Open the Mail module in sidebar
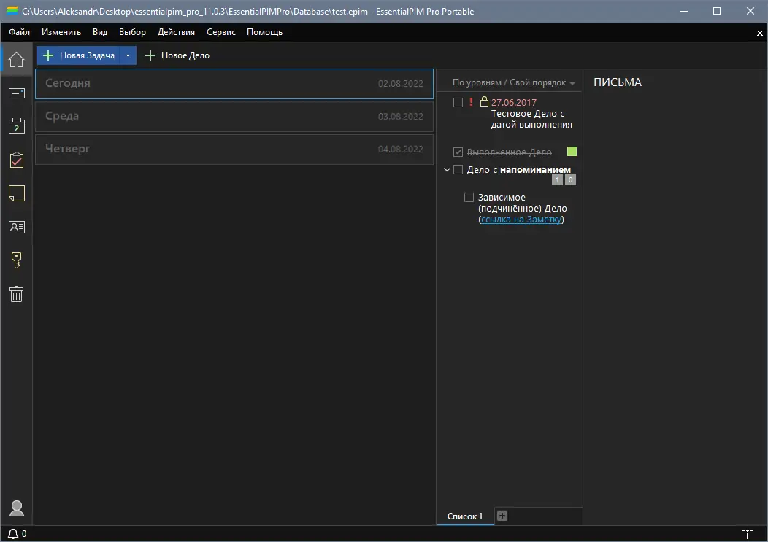This screenshot has width=768, height=542. tap(16, 93)
